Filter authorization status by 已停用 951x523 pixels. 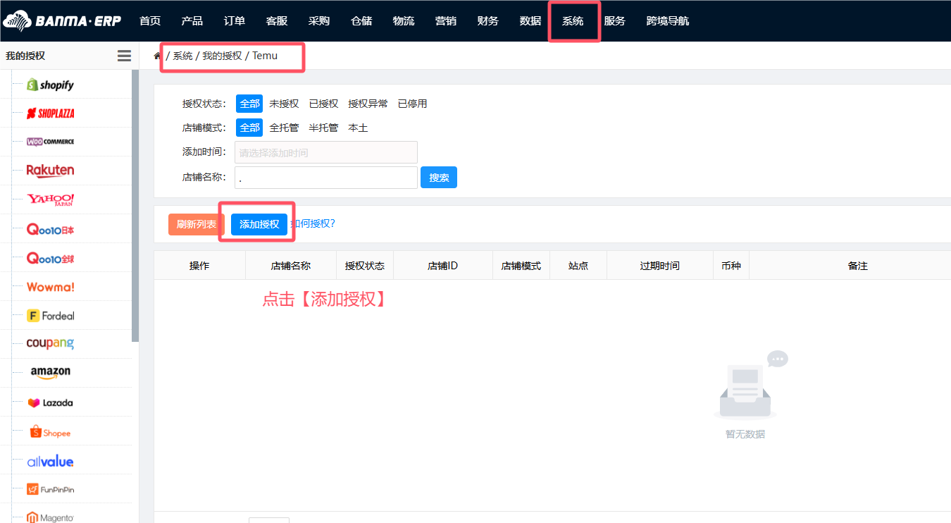pyautogui.click(x=412, y=104)
